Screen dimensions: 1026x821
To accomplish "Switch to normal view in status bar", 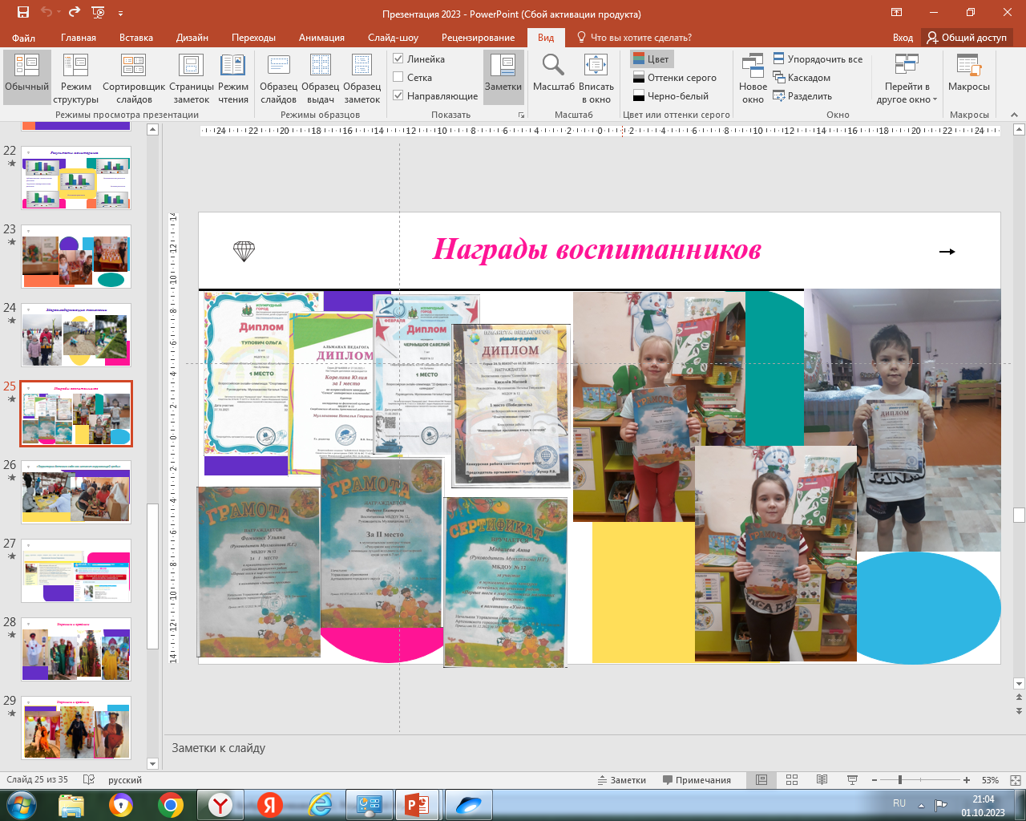I will click(x=761, y=780).
